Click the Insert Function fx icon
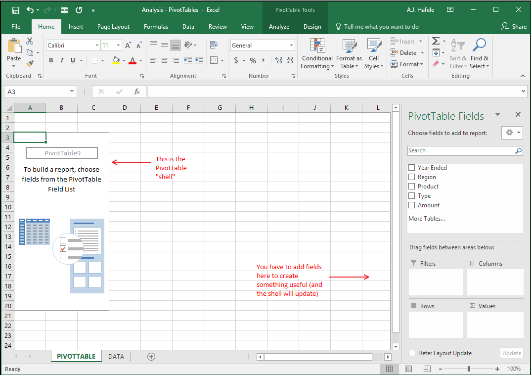This screenshot has height=375, width=531. (x=137, y=92)
